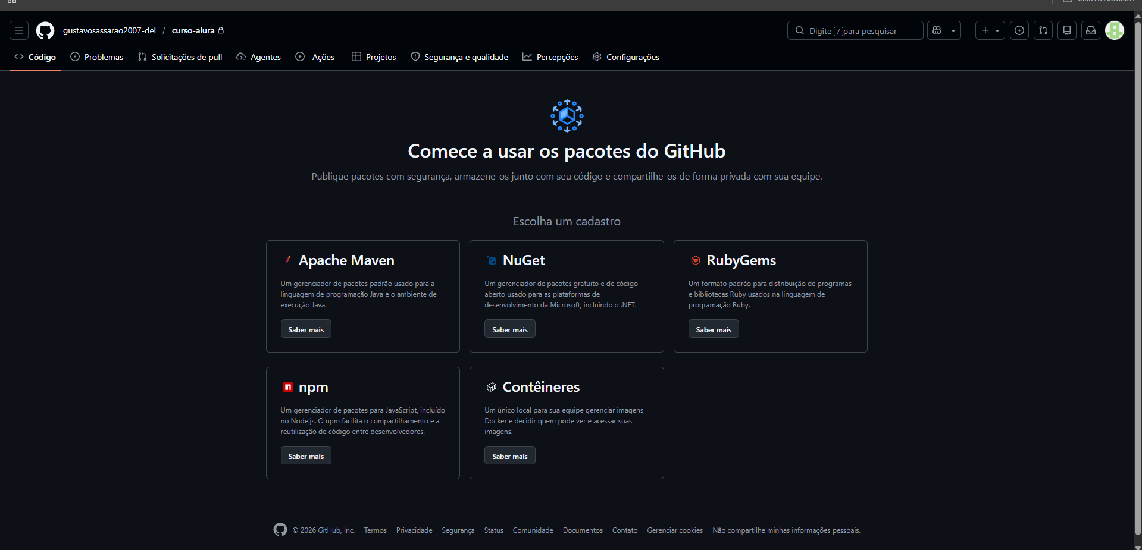Open the plus create-new dropdown
The image size is (1142, 550).
tap(990, 30)
